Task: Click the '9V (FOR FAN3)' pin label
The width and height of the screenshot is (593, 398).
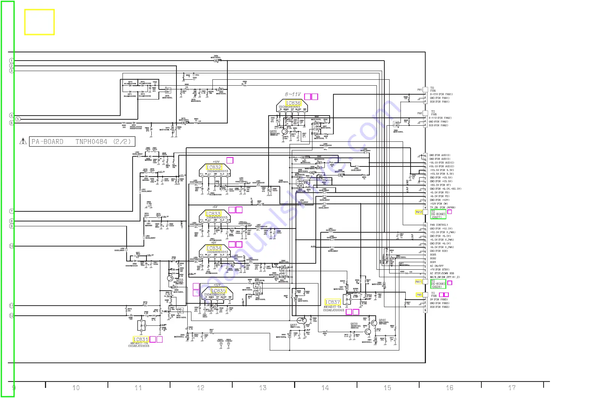Action: coord(439,300)
